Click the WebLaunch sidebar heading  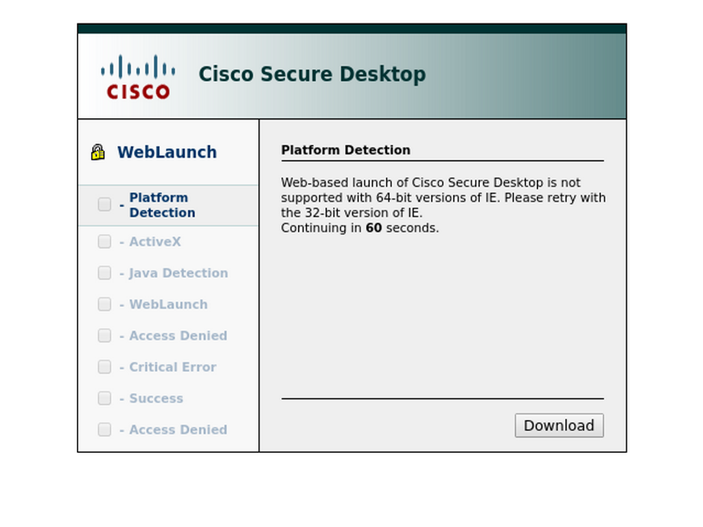168,152
